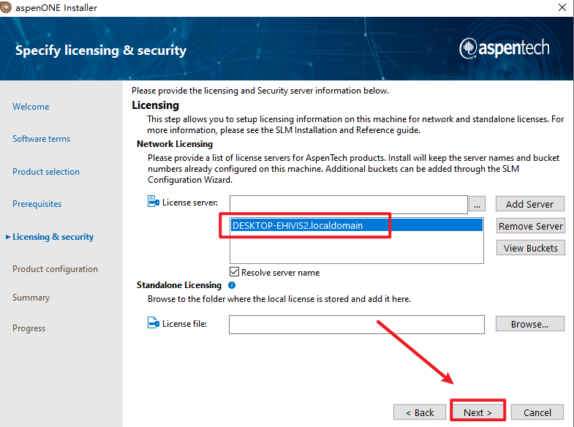574x427 pixels.
Task: Open the Welcome step
Action: pos(31,107)
